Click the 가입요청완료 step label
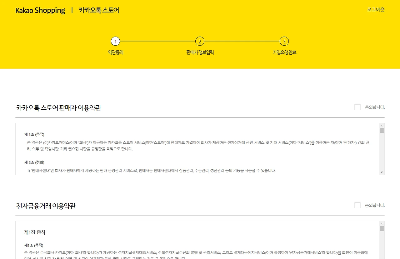Image resolution: width=400 pixels, height=259 pixels. (x=284, y=52)
